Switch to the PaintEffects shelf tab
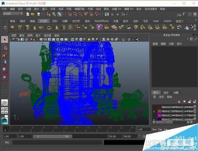The width and height of the screenshot is (198, 151). [x=101, y=21]
